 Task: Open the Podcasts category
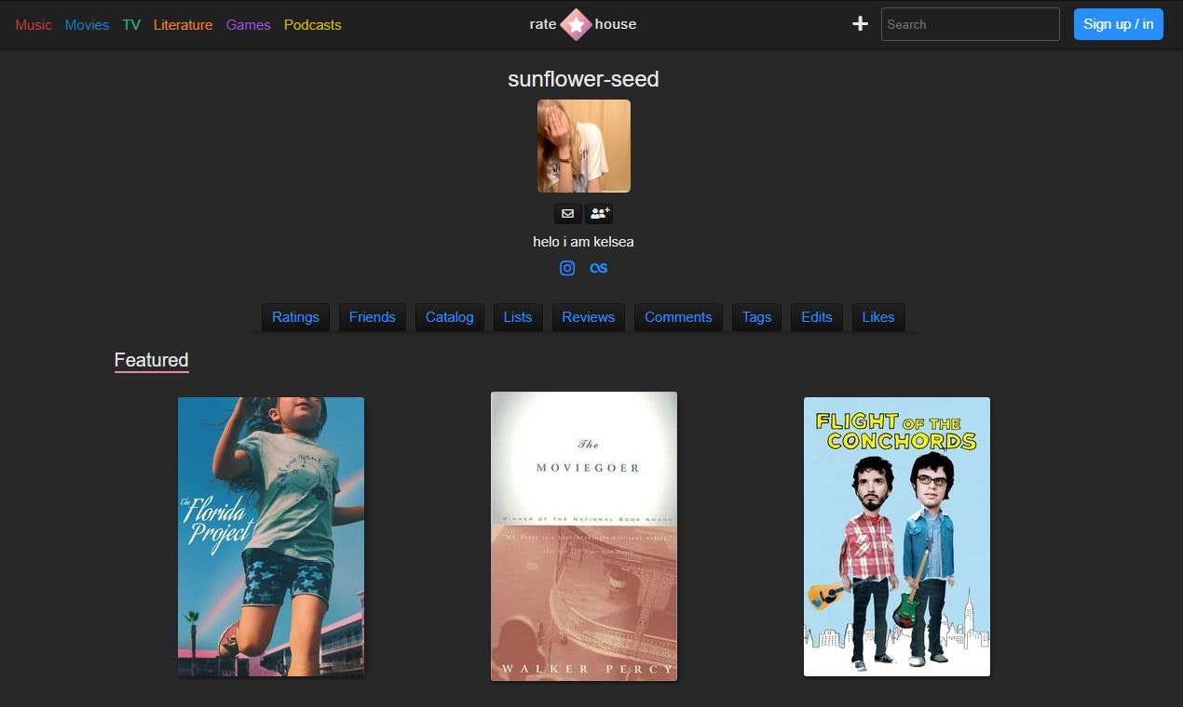[x=313, y=25]
